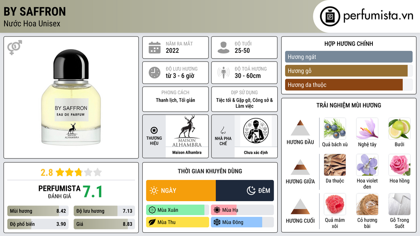Click the Thanh lịch, Tối giản style text
Image resolution: width=420 pixels, height=236 pixels.
click(176, 100)
